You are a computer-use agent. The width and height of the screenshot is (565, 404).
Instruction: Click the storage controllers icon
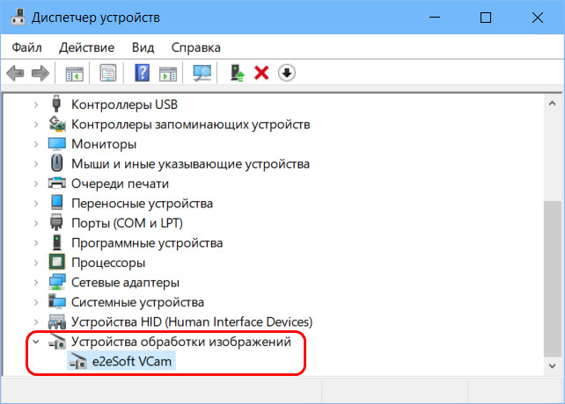(x=57, y=124)
